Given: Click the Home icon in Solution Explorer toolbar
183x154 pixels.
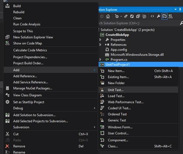Looking at the screenshot, I should click(108, 16).
